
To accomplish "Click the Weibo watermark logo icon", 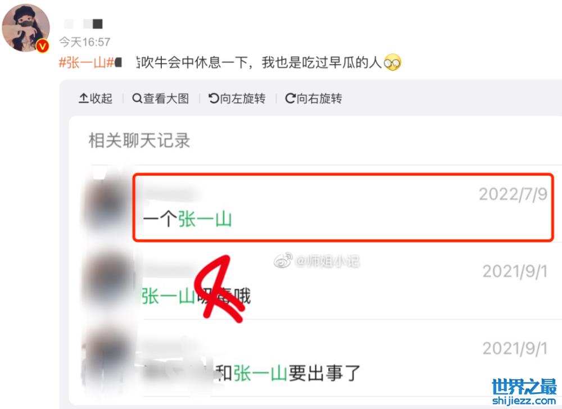I will (x=283, y=261).
